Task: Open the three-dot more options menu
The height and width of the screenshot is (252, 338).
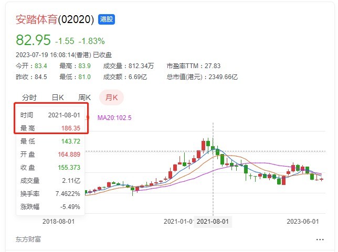Action: (320, 239)
